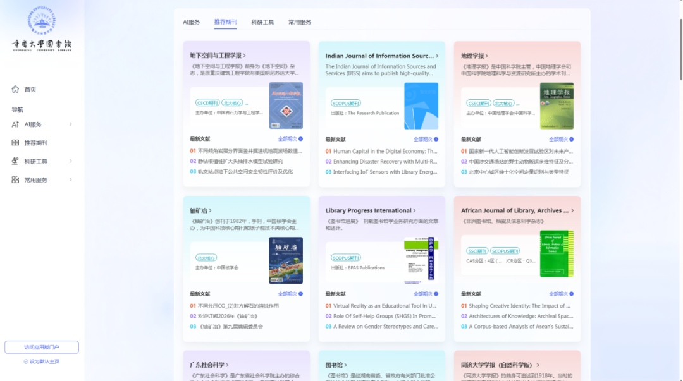Switch to the 科研工具 tab

pos(262,22)
